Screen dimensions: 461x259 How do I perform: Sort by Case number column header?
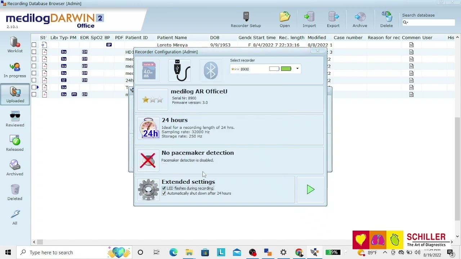point(348,37)
